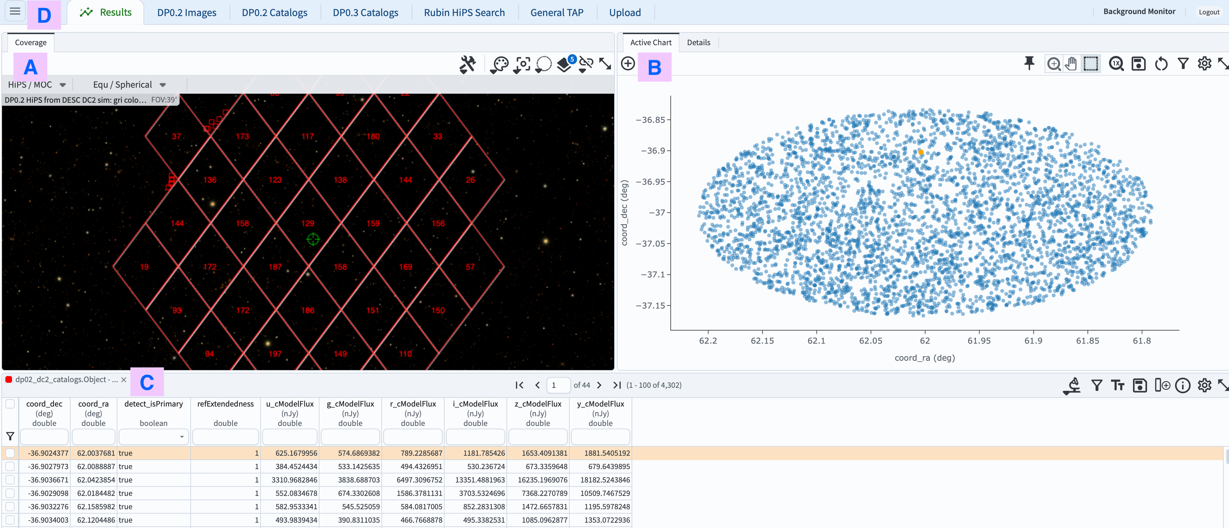This screenshot has width=1229, height=528.
Task: Show table info with the info icon
Action: pyautogui.click(x=1183, y=385)
